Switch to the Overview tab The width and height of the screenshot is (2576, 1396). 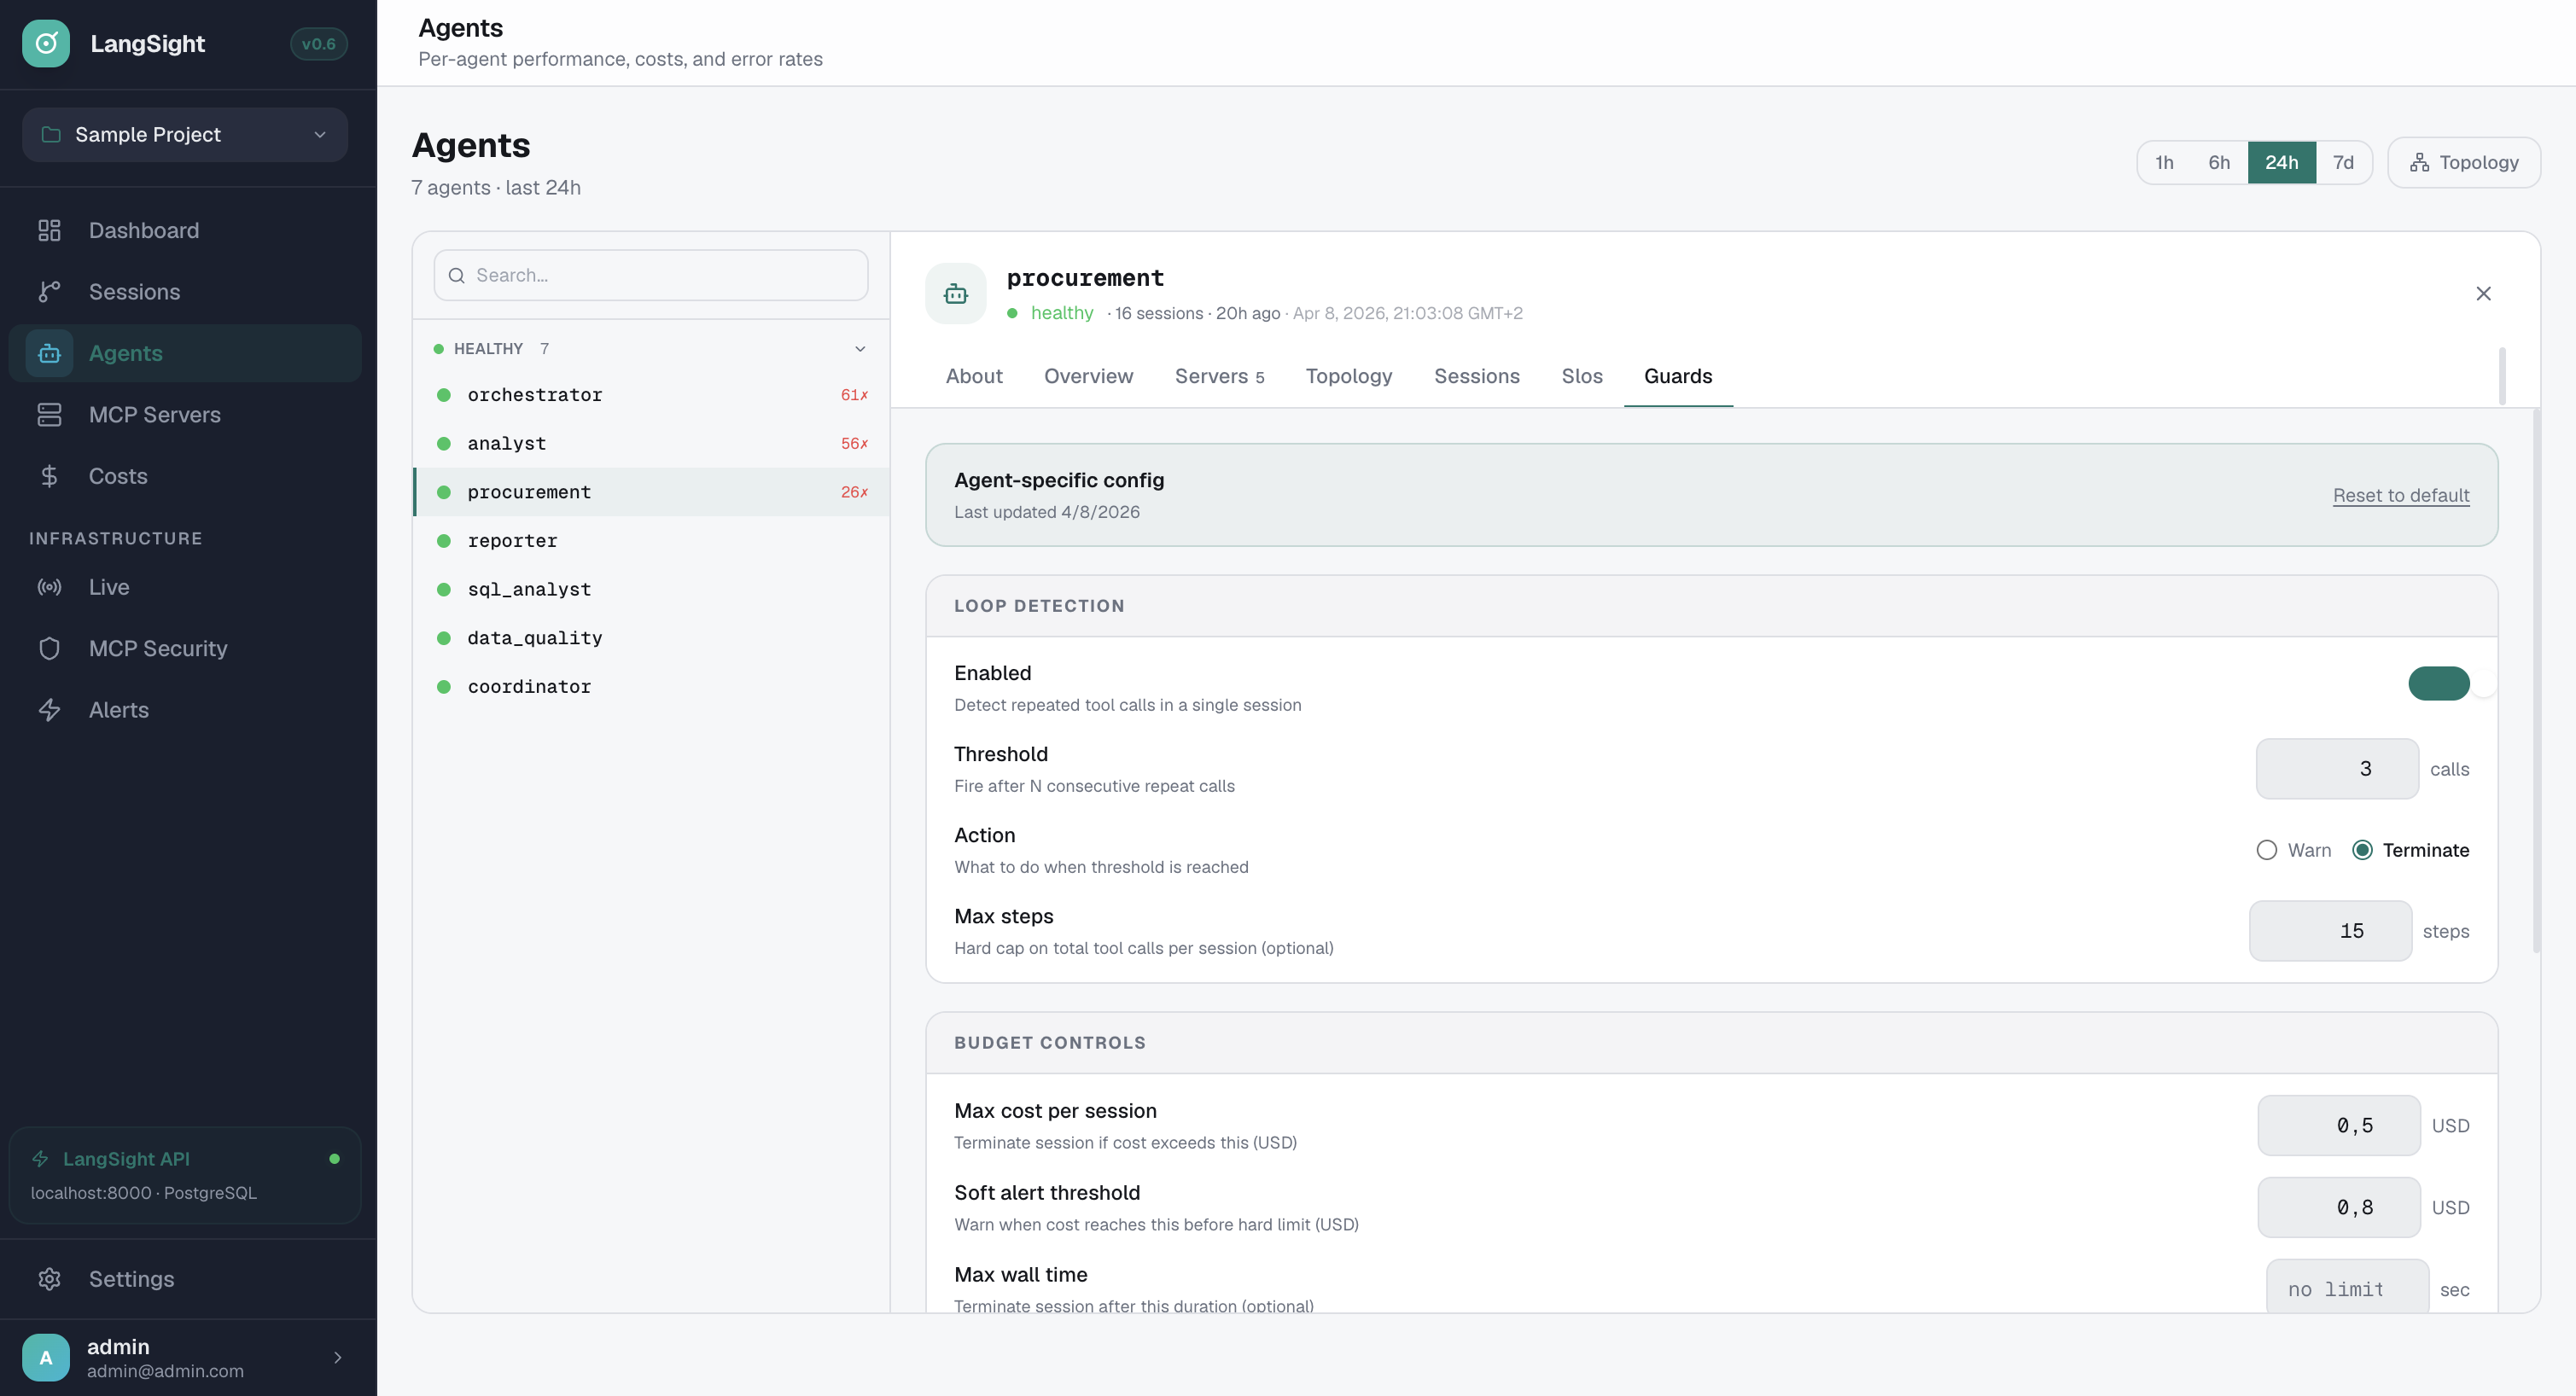coord(1088,376)
